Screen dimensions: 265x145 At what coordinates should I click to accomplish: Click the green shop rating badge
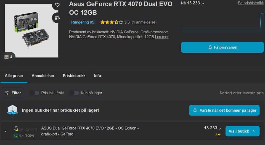pos(16,136)
